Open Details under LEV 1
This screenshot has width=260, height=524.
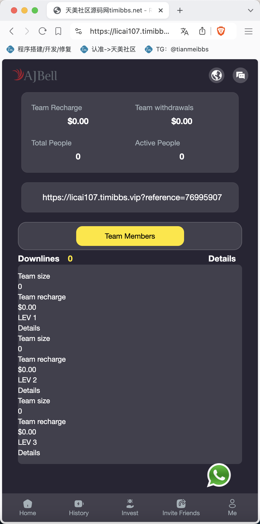point(29,328)
